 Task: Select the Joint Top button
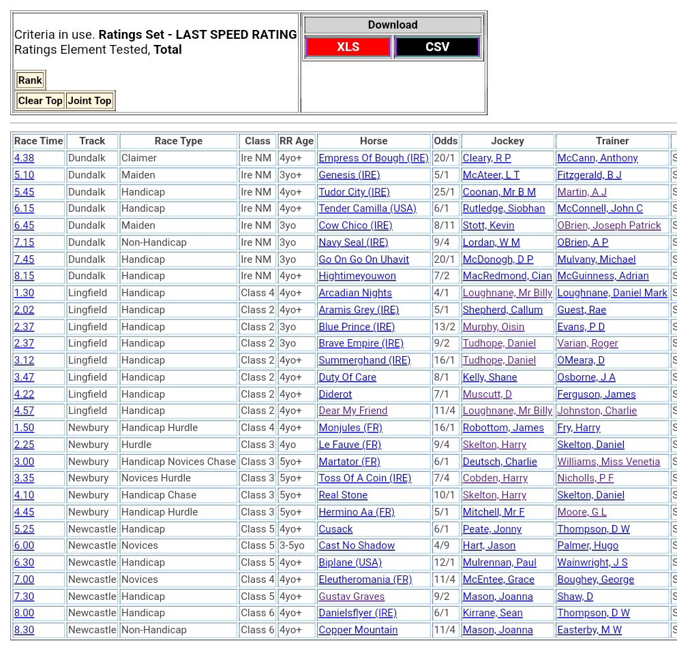89,101
